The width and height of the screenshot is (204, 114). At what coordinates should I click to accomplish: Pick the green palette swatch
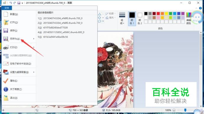[x=171, y=13]
